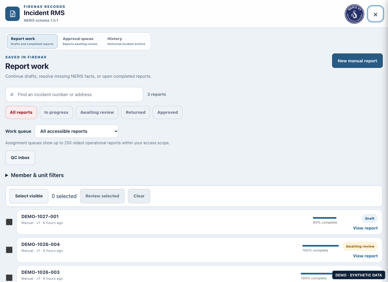Click Select visible button
This screenshot has height=282, width=388.
(29, 196)
